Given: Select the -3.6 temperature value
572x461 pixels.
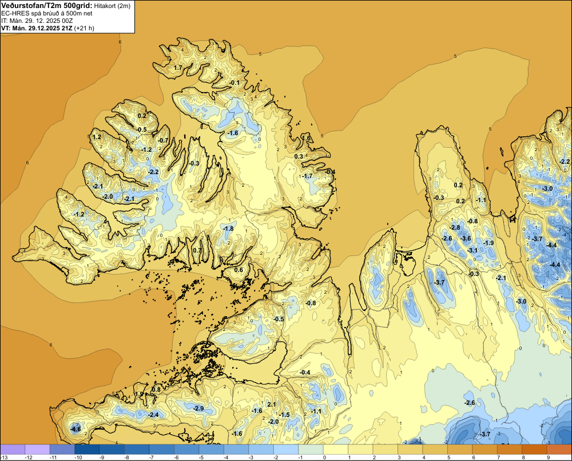Looking at the screenshot, I should tap(466, 239).
